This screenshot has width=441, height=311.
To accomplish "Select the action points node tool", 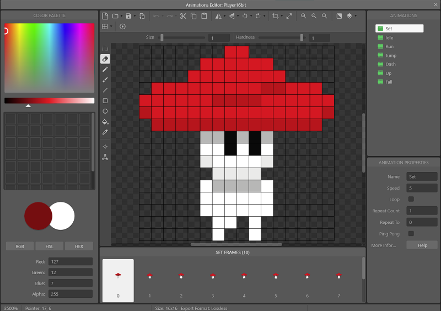I will pos(105,157).
